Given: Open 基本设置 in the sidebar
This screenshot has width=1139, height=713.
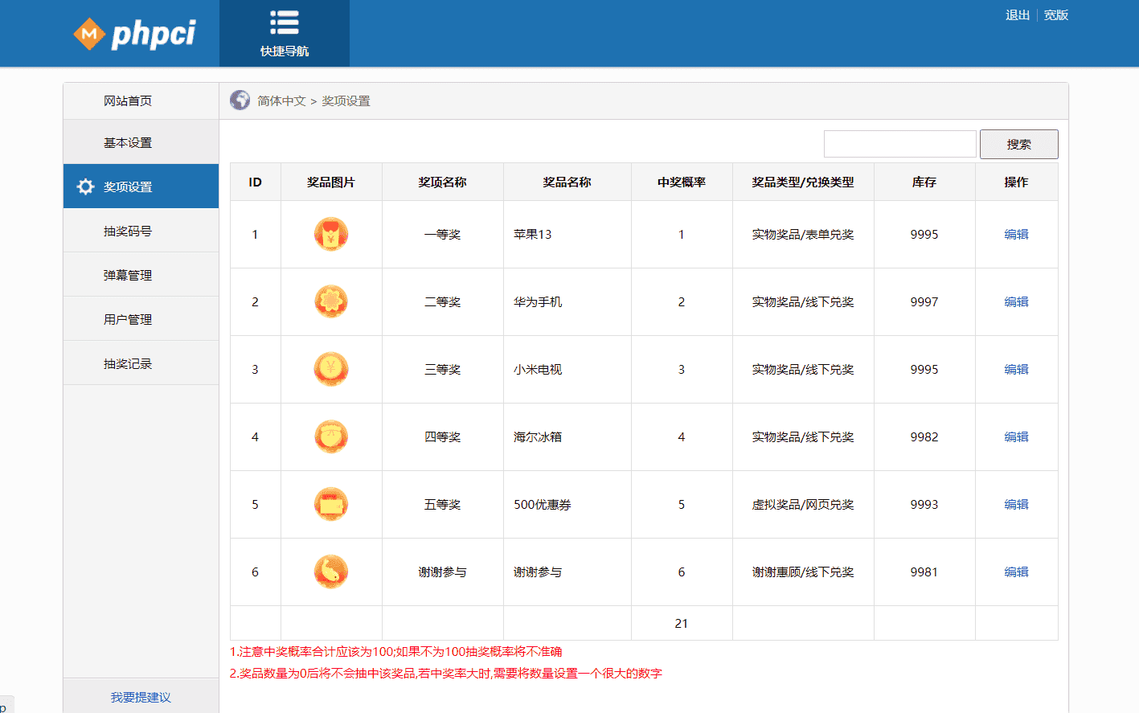Looking at the screenshot, I should [128, 142].
